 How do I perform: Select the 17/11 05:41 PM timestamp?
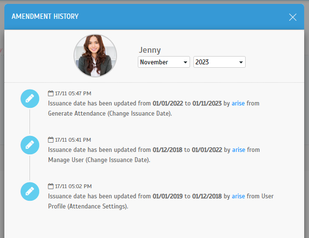coord(73,140)
